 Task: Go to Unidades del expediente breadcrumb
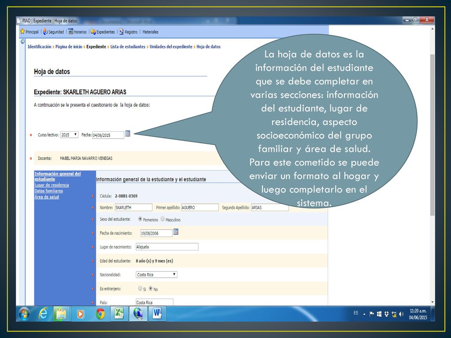point(171,47)
